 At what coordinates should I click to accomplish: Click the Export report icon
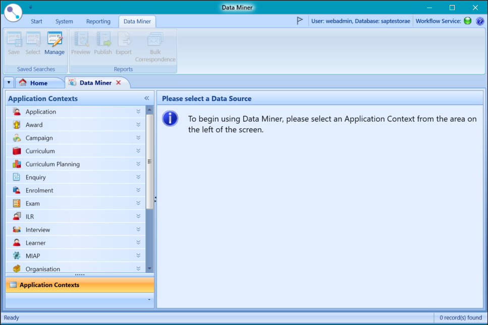click(123, 43)
